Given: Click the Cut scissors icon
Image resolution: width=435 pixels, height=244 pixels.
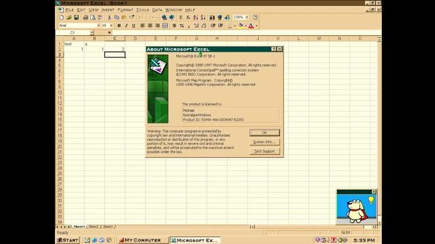Looking at the screenshot, I should point(109,18).
